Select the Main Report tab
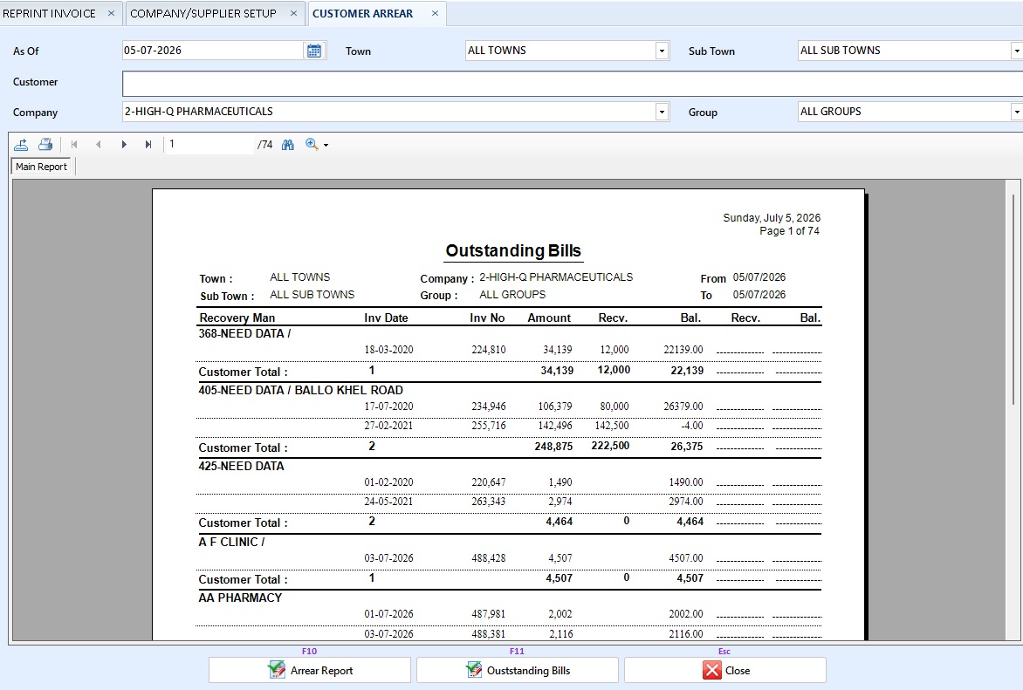Viewport: 1023px width, 690px height. pyautogui.click(x=41, y=167)
